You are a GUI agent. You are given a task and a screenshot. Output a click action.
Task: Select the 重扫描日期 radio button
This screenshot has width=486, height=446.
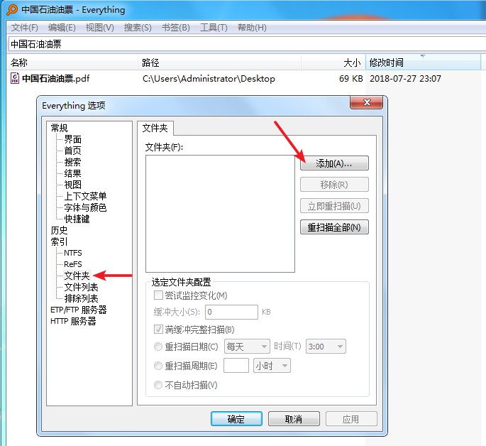coord(159,347)
